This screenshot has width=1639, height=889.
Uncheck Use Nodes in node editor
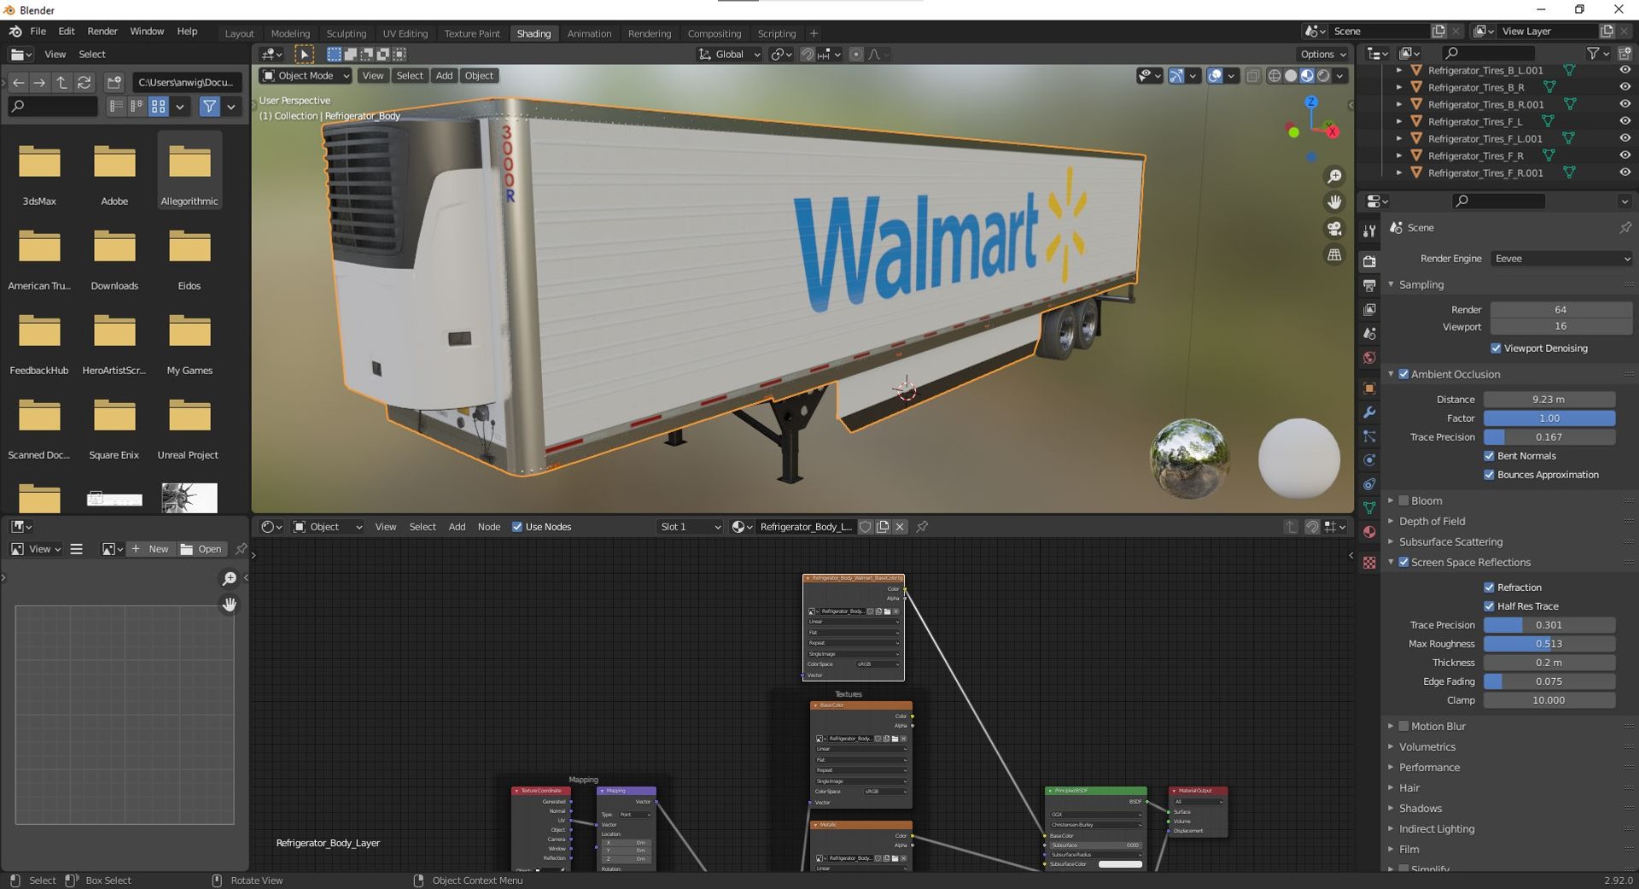pos(516,527)
